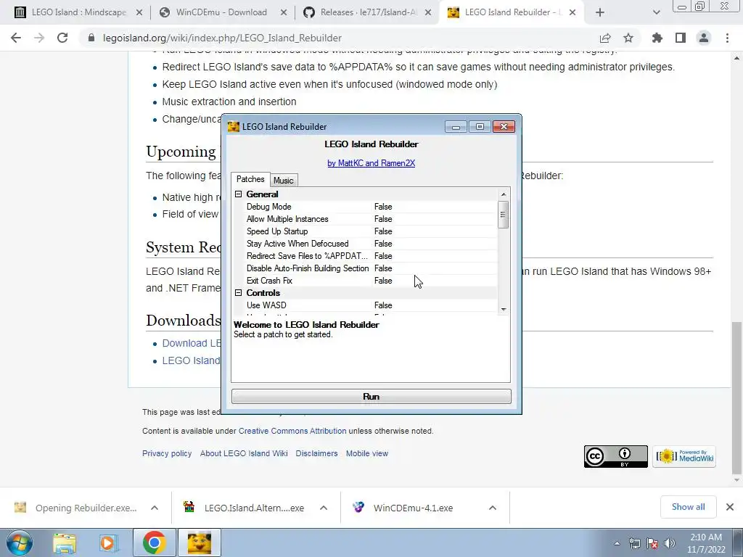Collapse the General patch category

click(x=238, y=194)
